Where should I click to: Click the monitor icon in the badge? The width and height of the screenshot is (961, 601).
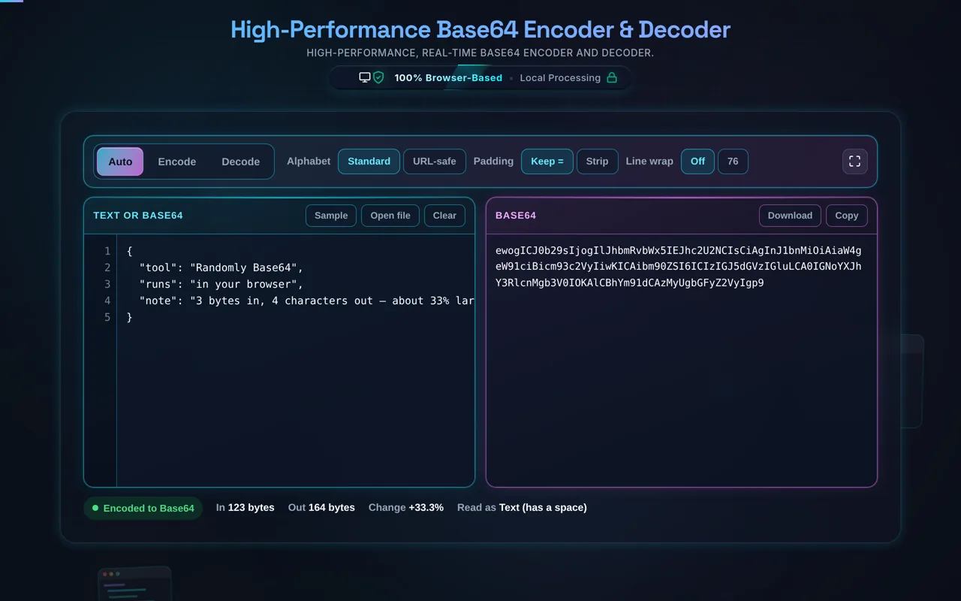click(365, 77)
